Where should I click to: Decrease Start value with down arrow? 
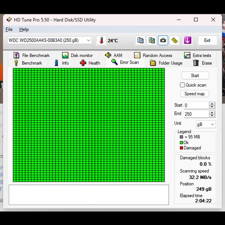tap(212, 107)
